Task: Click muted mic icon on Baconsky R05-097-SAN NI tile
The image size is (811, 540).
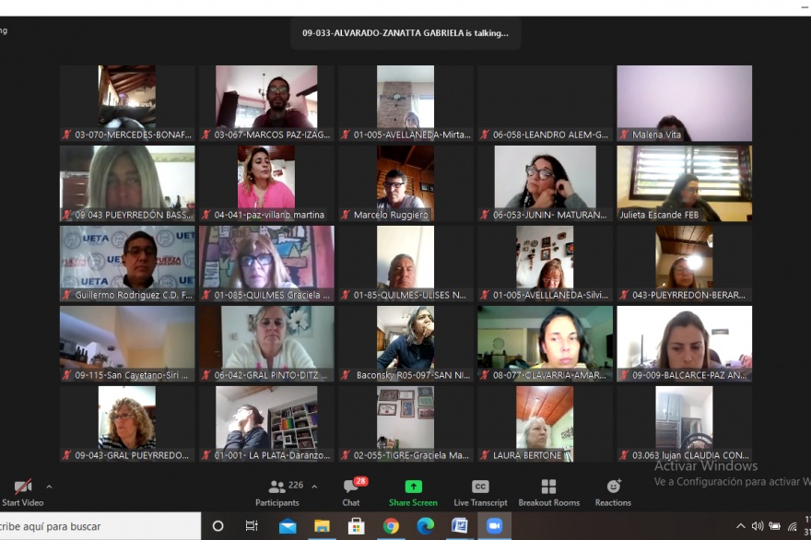Action: tap(346, 376)
